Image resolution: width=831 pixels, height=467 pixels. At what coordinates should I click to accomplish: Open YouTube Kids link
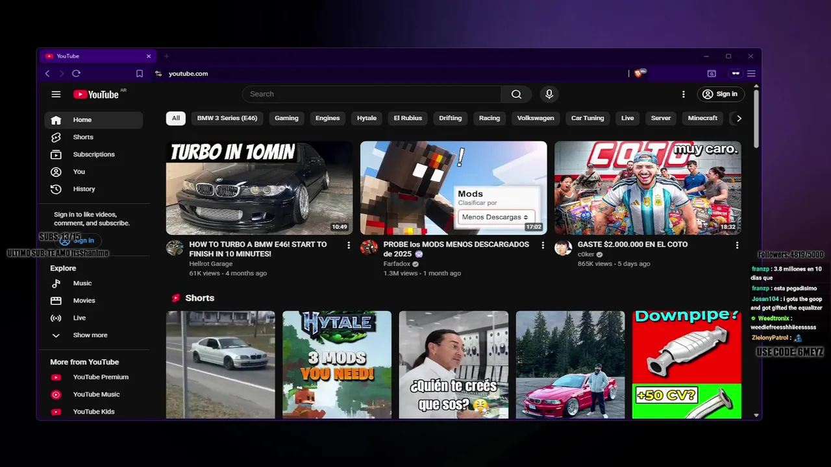(x=93, y=412)
